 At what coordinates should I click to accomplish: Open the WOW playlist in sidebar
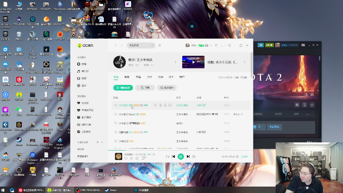click(x=81, y=149)
